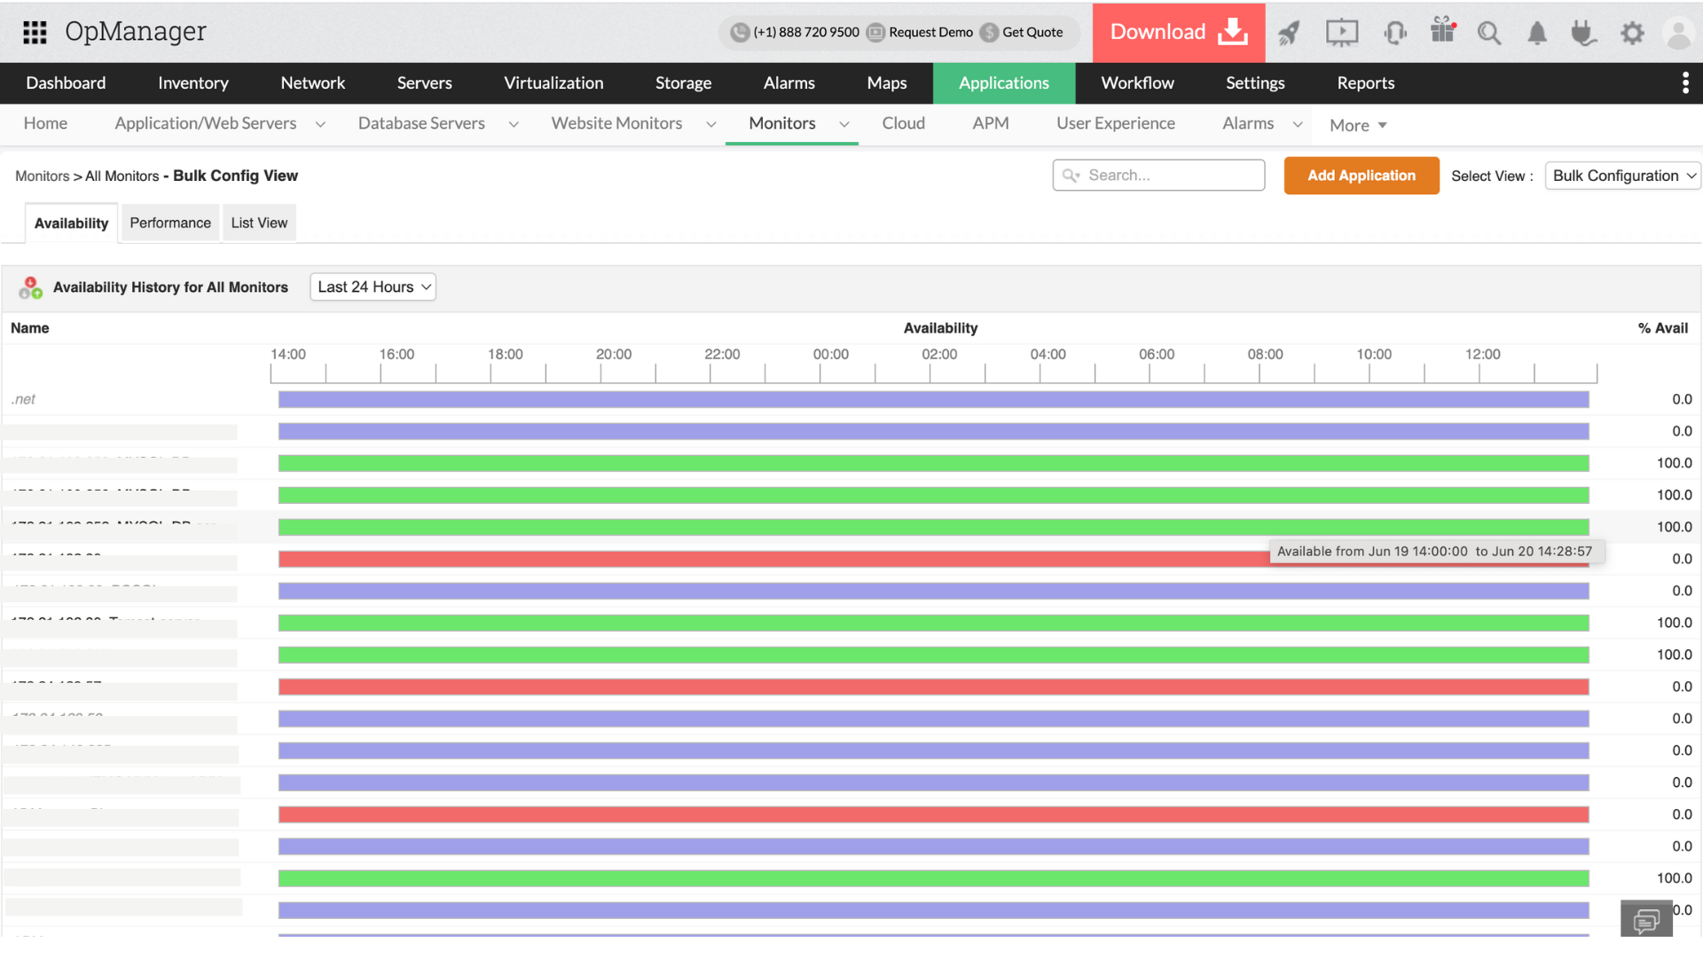Open the Alarms main menu item
This screenshot has width=1703, height=958.
point(789,82)
